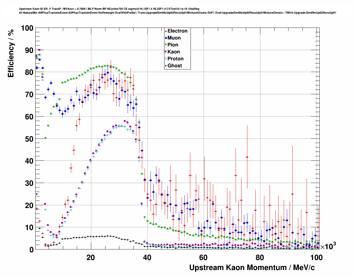Click the "Efficiency / %" y-axis title

click(11, 53)
